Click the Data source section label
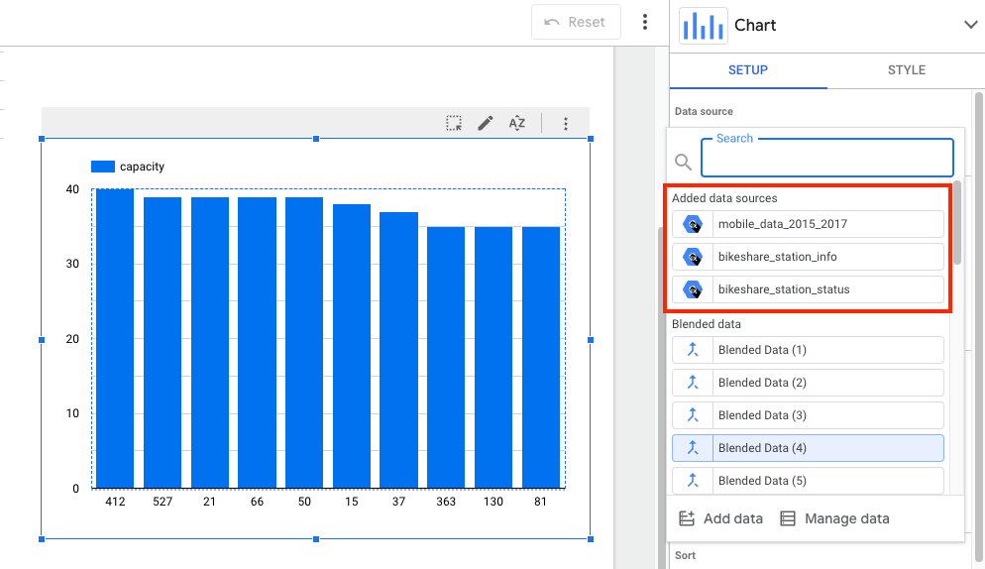 (704, 111)
